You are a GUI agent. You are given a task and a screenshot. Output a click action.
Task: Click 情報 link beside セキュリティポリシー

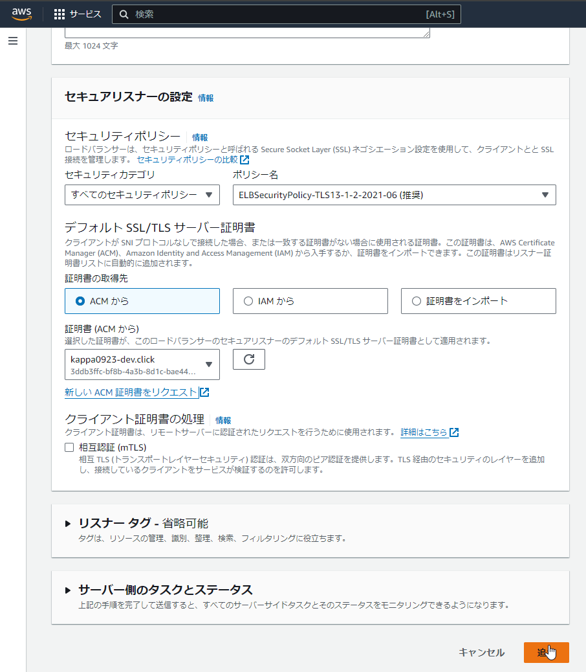[x=199, y=137]
